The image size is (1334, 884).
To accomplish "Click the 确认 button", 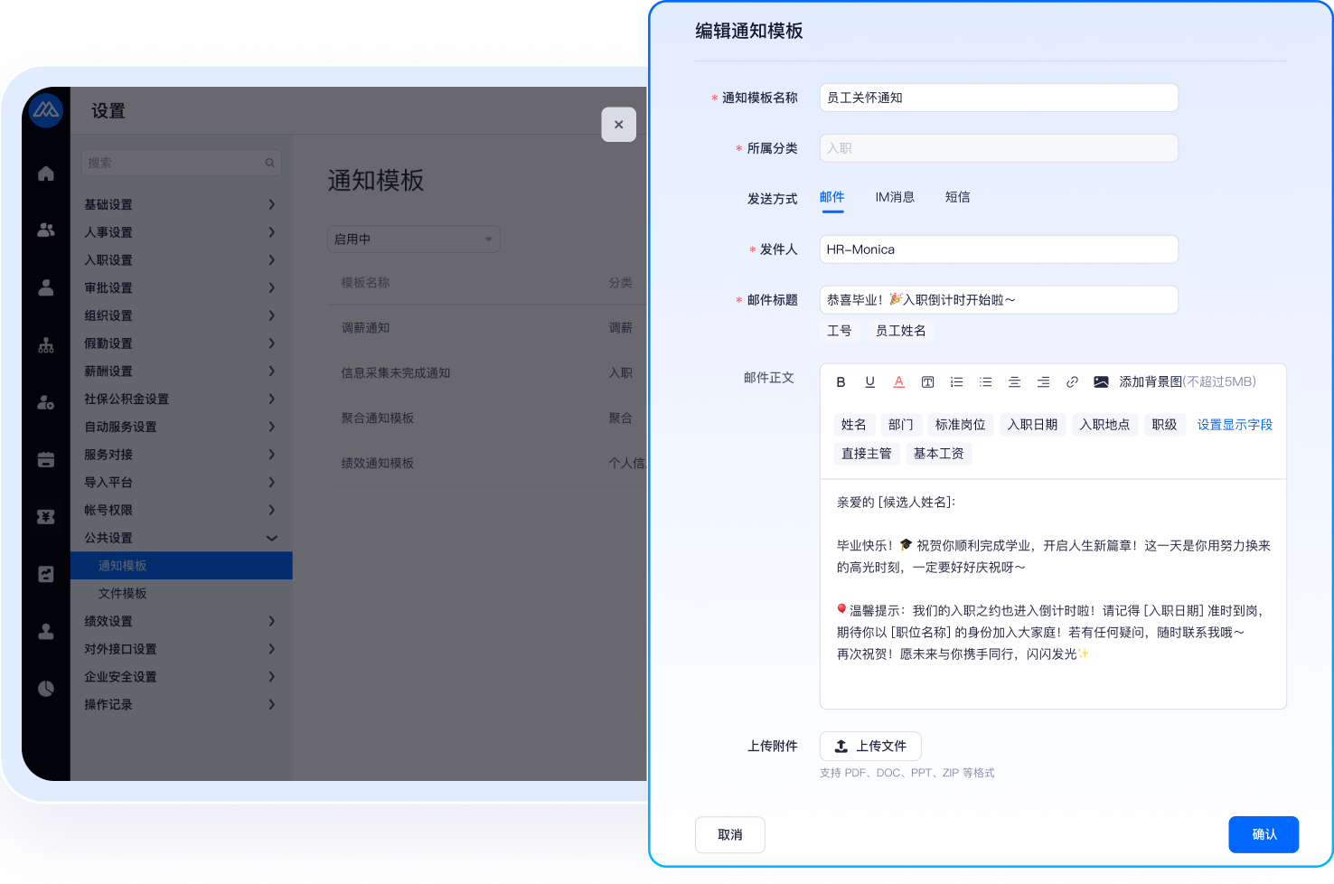I will pyautogui.click(x=1263, y=834).
